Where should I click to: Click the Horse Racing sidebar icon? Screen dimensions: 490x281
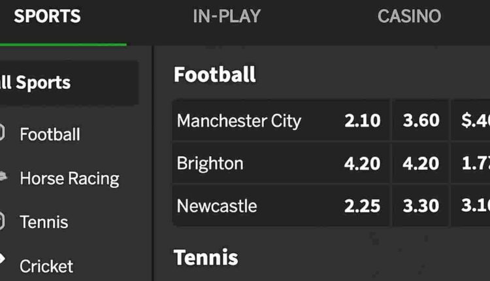(x=3, y=176)
